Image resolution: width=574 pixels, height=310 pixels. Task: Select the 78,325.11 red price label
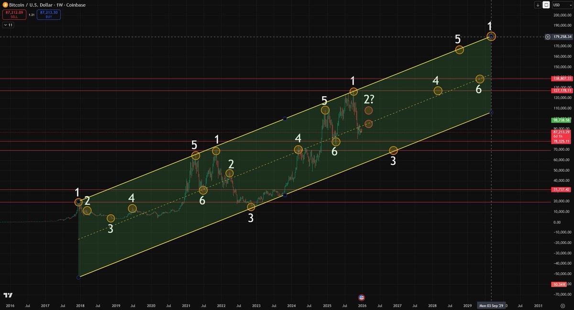561,141
